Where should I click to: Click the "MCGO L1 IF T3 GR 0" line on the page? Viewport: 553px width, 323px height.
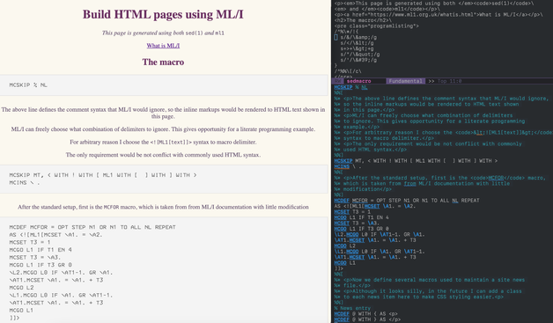tap(41, 265)
